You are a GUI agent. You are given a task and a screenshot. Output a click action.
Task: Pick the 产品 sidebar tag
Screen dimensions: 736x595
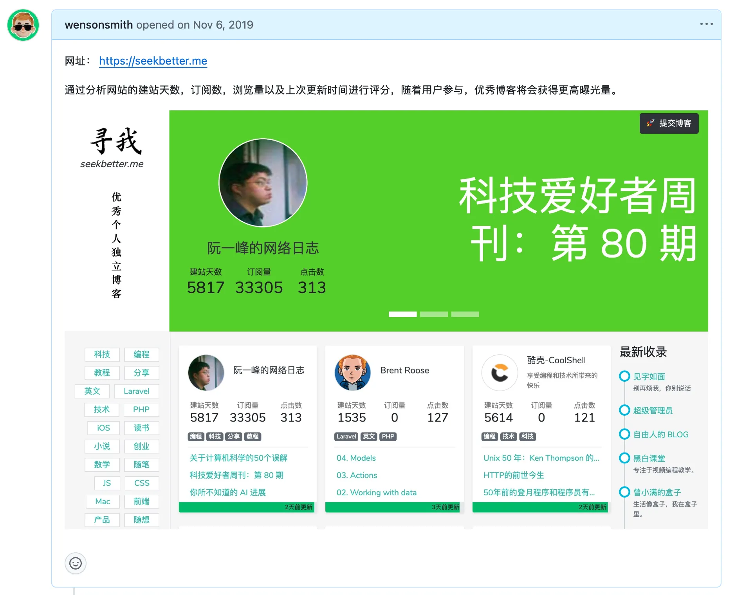[x=102, y=520]
